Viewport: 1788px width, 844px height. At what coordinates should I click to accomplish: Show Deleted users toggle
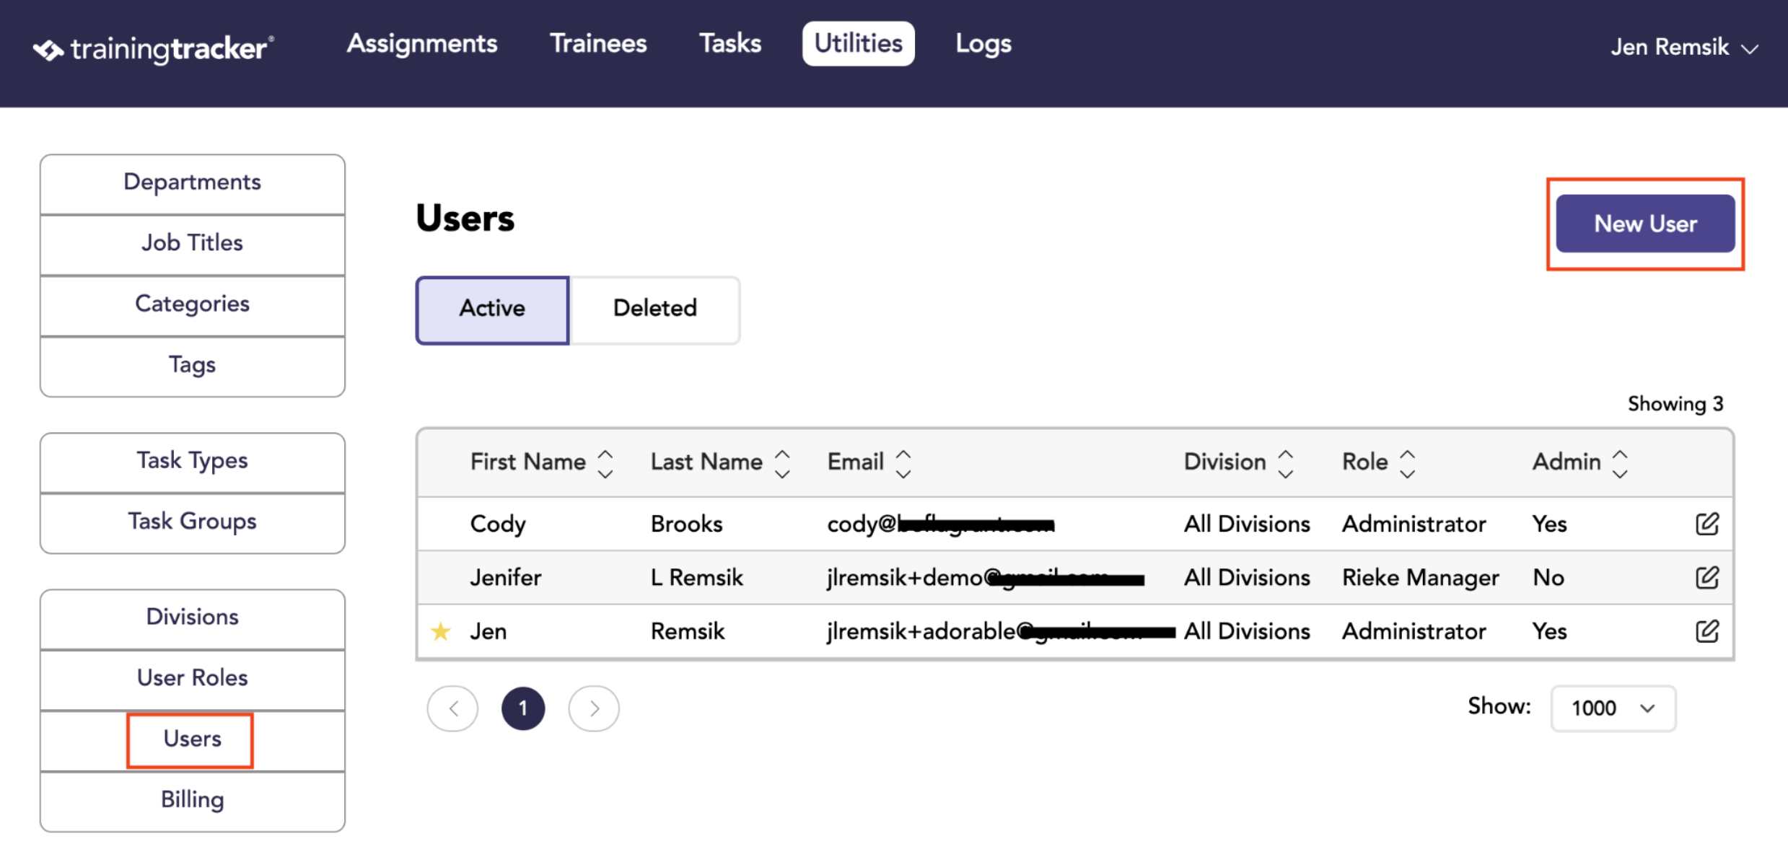point(654,309)
